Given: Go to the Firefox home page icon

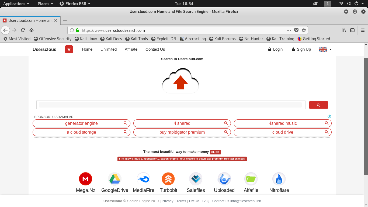Looking at the screenshot, I should tap(32, 30).
